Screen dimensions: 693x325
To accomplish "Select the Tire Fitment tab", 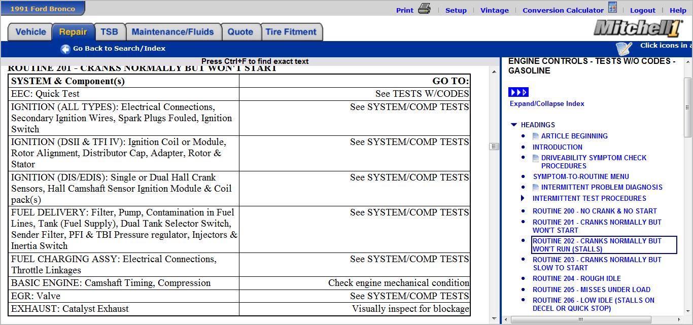I will 291,32.
